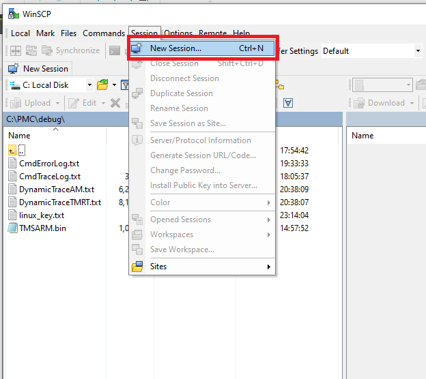Image resolution: width=426 pixels, height=379 pixels.
Task: Select the DynamicTraceAM.txt file
Action: [x=57, y=189]
